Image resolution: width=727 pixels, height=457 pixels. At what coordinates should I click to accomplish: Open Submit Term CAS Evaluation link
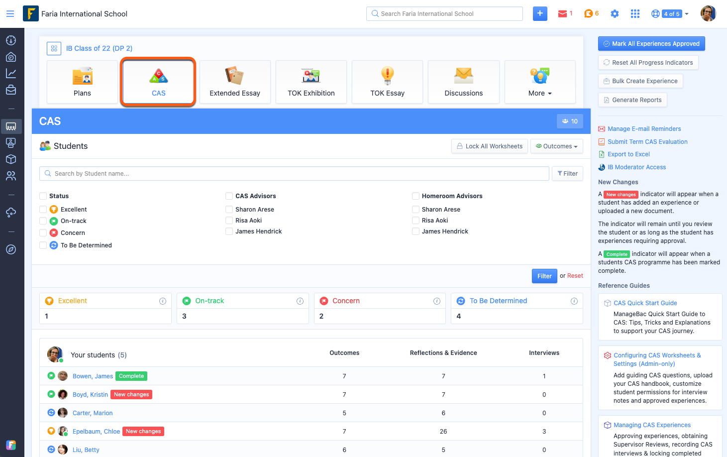pos(647,142)
